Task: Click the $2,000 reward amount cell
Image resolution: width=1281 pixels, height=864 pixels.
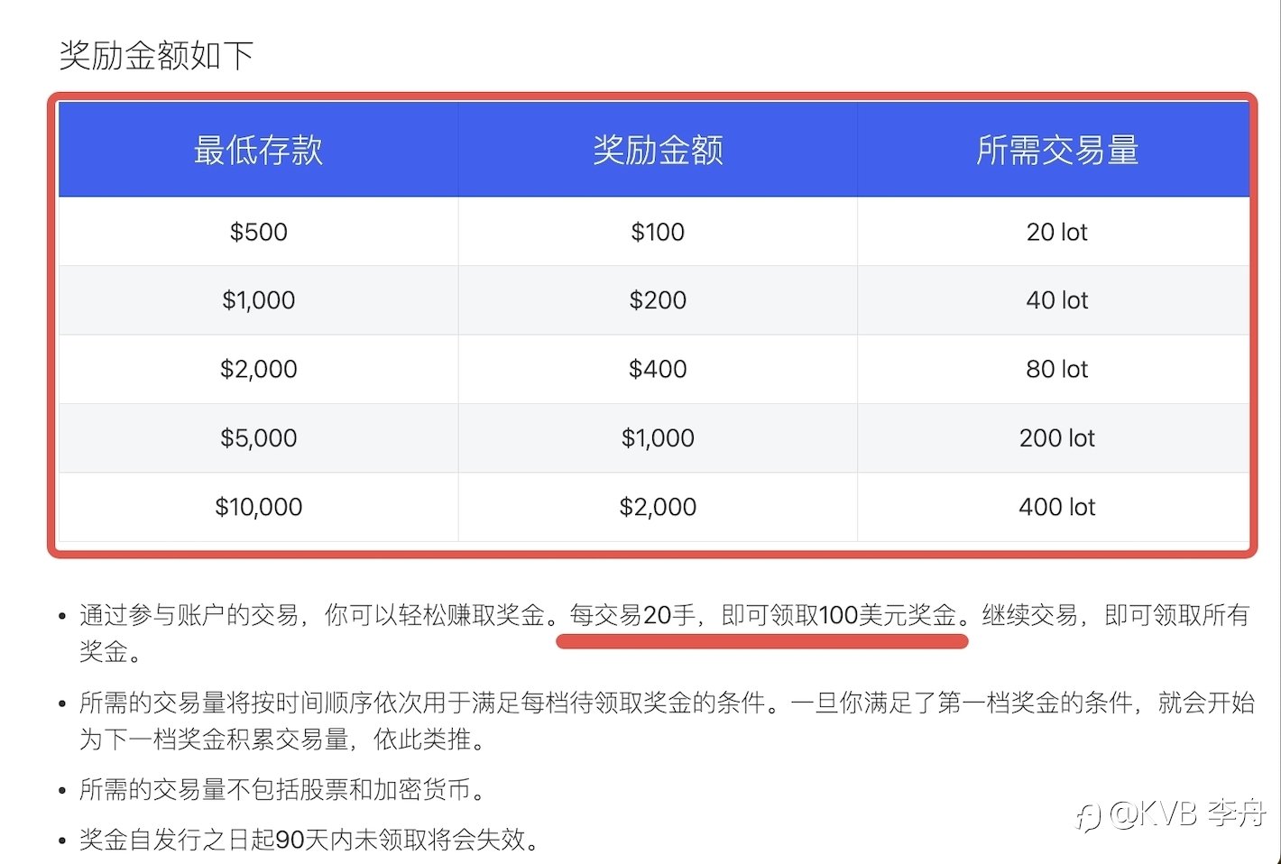Action: click(x=658, y=507)
